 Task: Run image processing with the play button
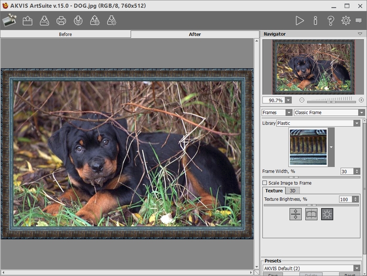(299, 20)
